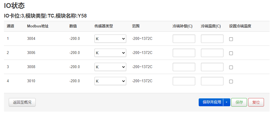The height and width of the screenshot is (115, 273).
Task: Enable cold junction setting for channel 1
Action: point(231,39)
